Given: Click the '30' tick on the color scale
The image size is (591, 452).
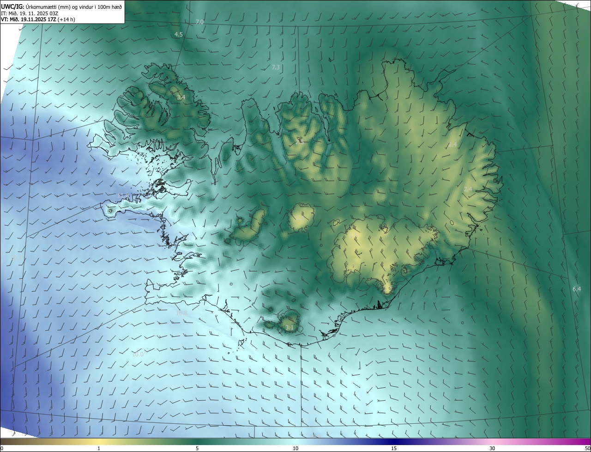Looking at the screenshot, I should [x=492, y=448].
